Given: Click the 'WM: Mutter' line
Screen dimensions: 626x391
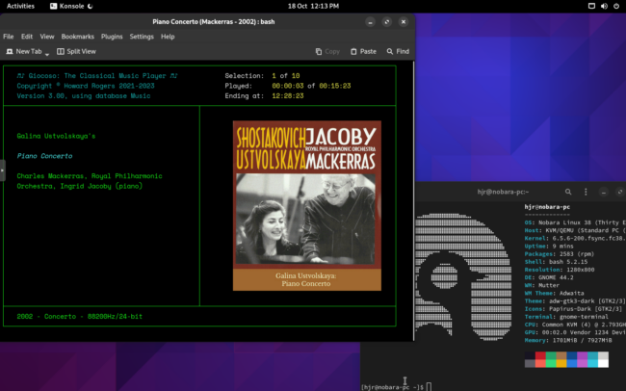Looking at the screenshot, I should coord(544,285).
